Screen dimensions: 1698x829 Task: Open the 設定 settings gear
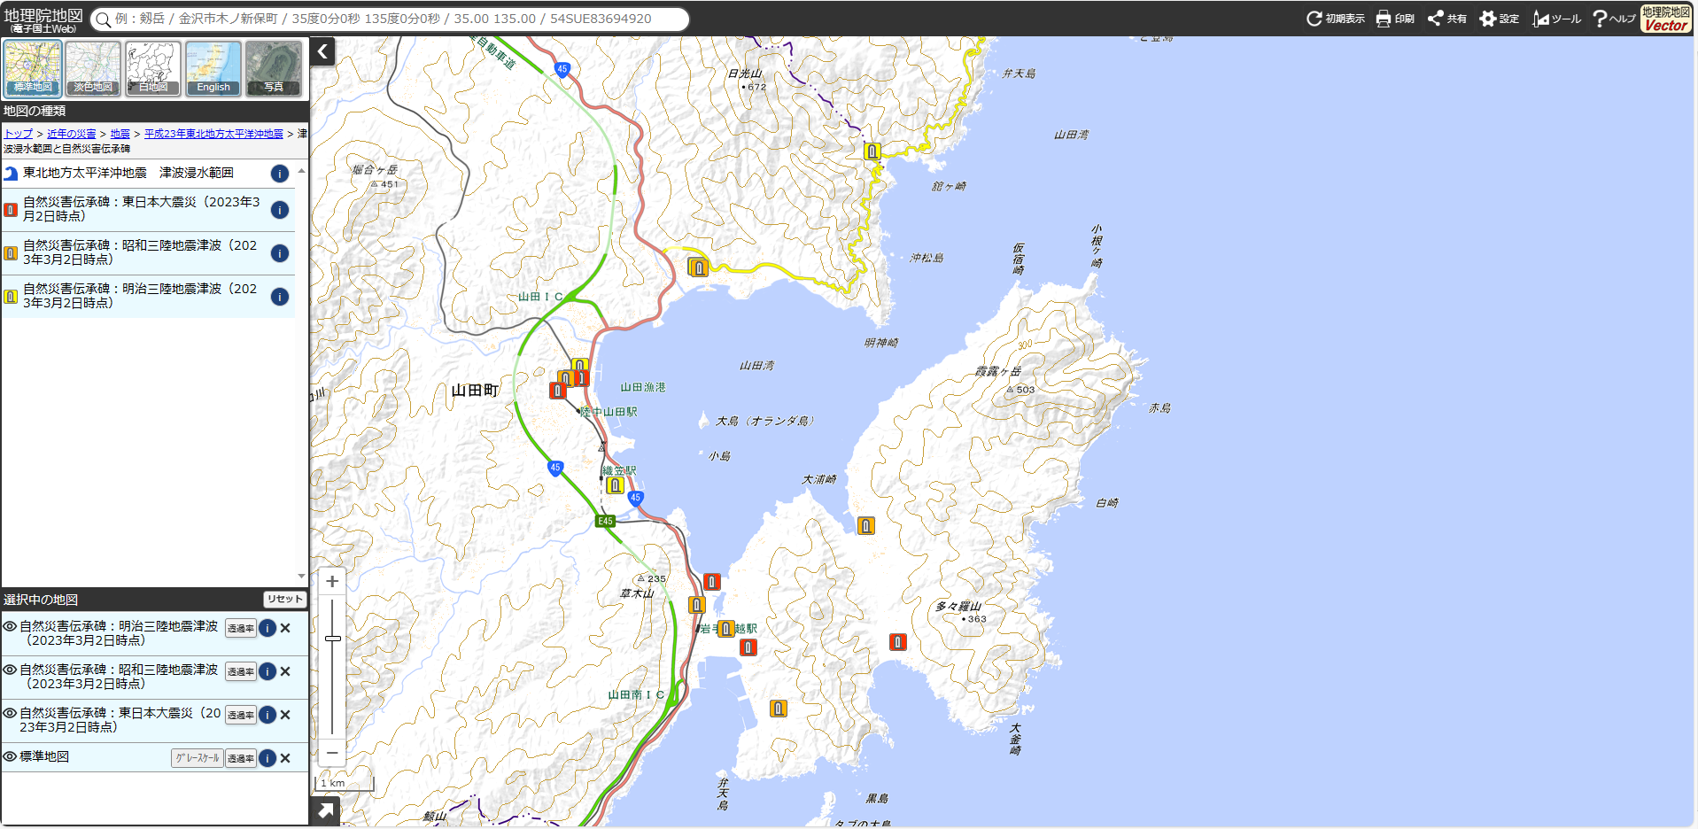click(x=1499, y=19)
